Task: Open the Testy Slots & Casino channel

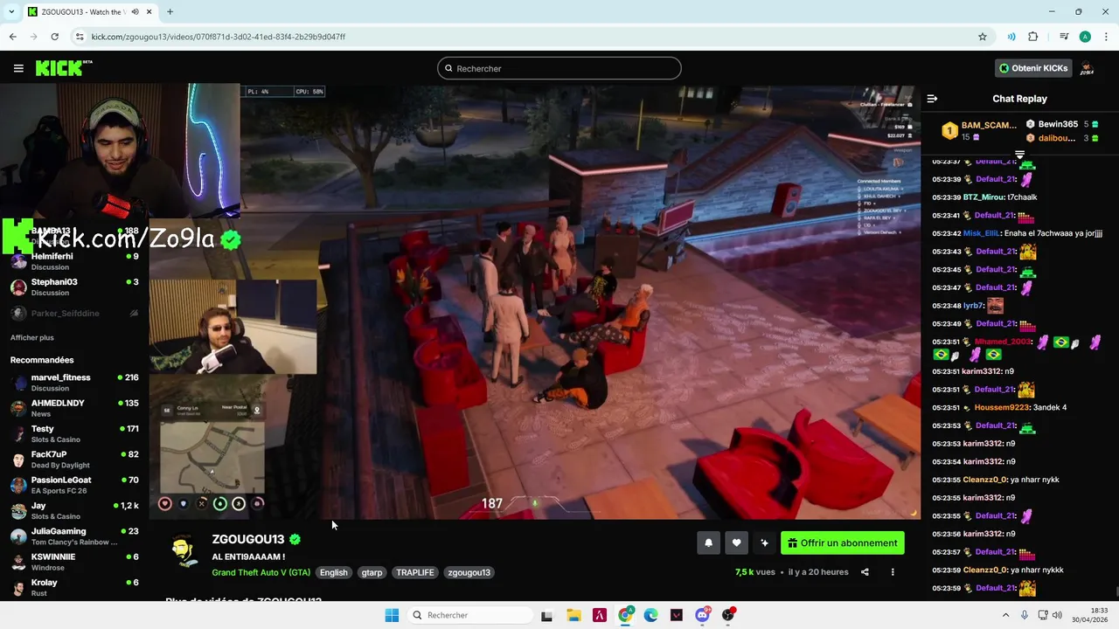Action: coord(74,433)
